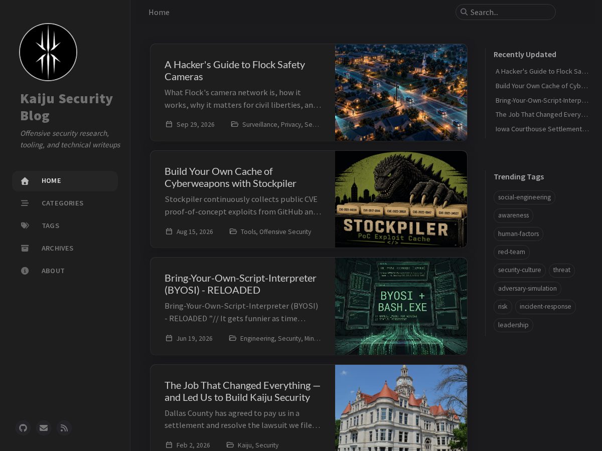Open recently updated The Job That Changed link
Screen dimensions: 602x451
click(542, 114)
